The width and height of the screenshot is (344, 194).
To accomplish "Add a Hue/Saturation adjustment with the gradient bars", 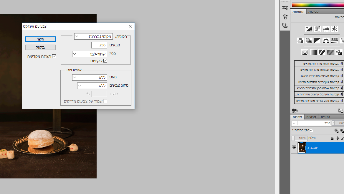I will (335, 41).
